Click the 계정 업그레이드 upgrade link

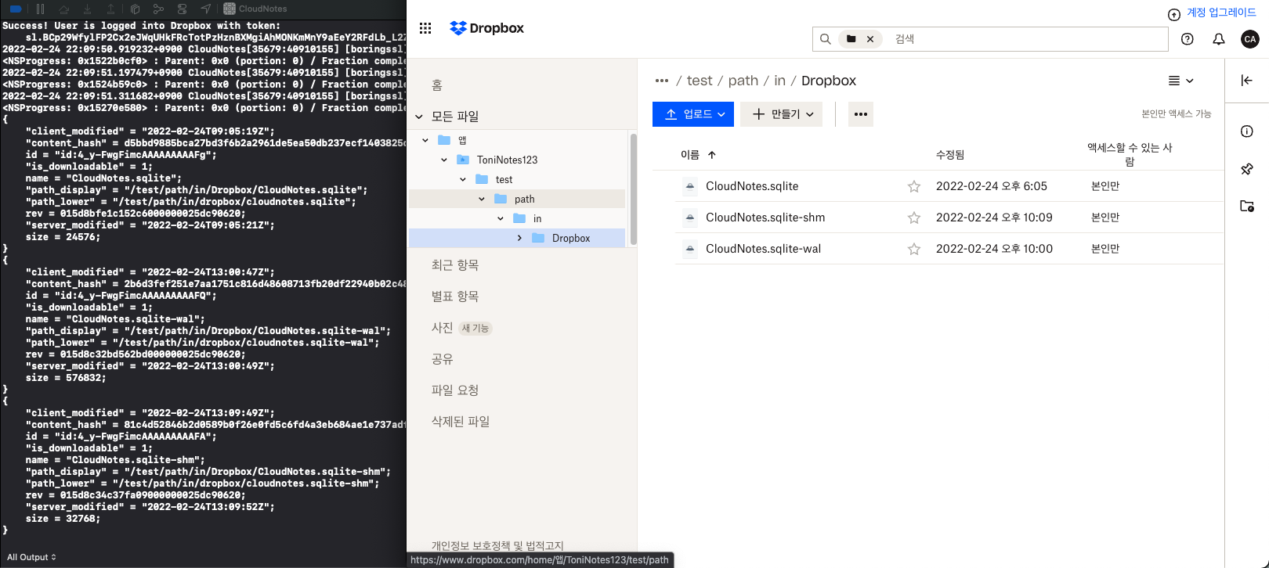point(1221,13)
